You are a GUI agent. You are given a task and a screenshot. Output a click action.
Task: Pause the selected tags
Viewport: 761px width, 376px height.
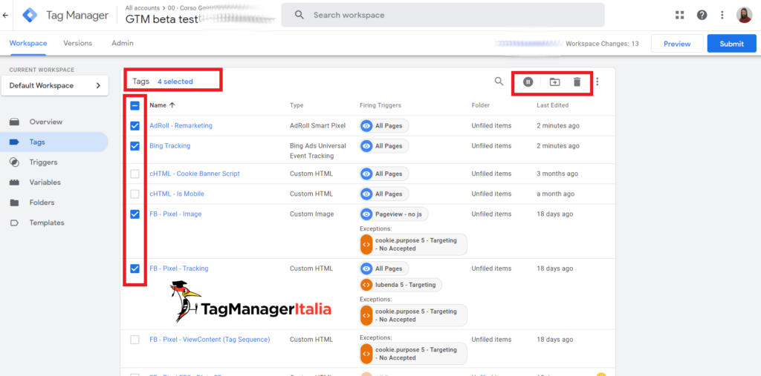(528, 82)
